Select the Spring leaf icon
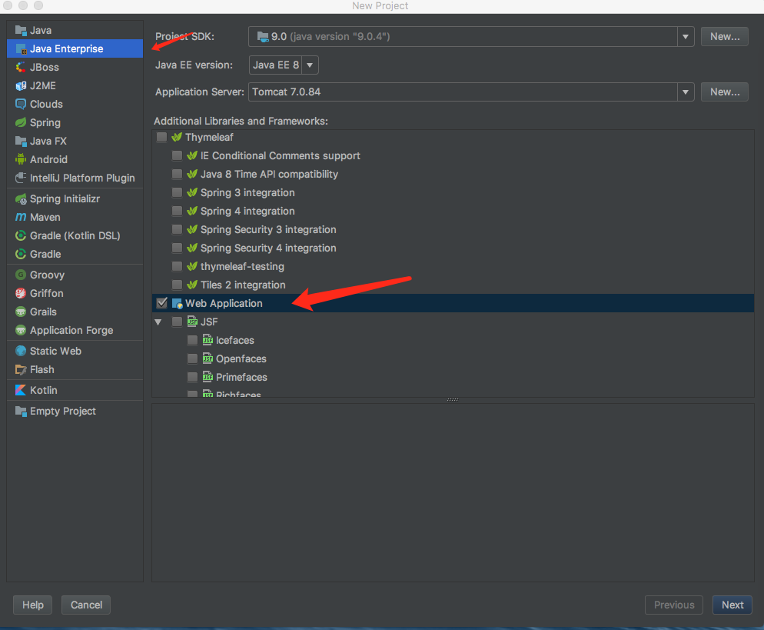The image size is (764, 630). (21, 122)
